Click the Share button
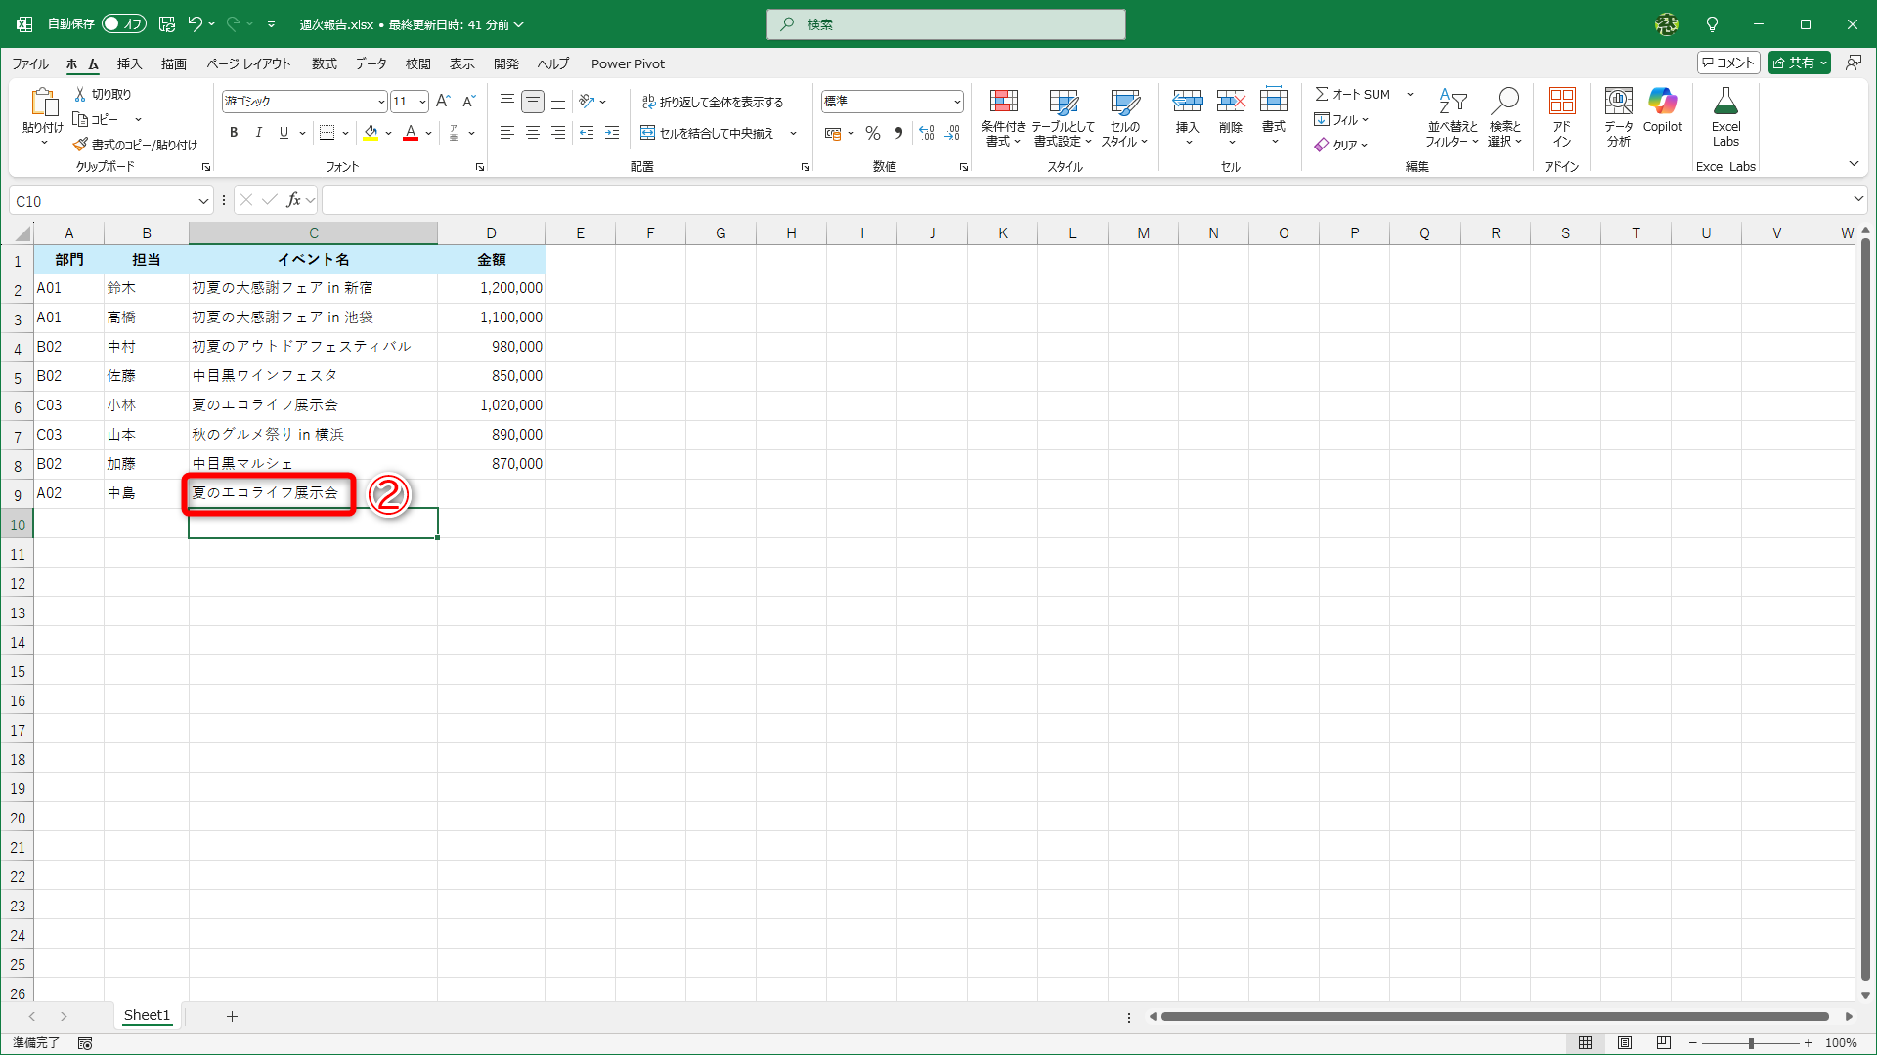 1793,63
